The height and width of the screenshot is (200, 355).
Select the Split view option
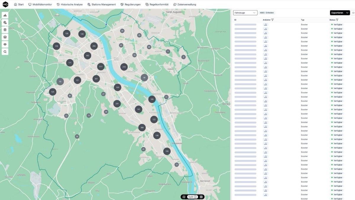[193, 197]
